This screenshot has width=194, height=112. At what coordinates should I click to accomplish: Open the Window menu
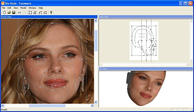click(32, 8)
